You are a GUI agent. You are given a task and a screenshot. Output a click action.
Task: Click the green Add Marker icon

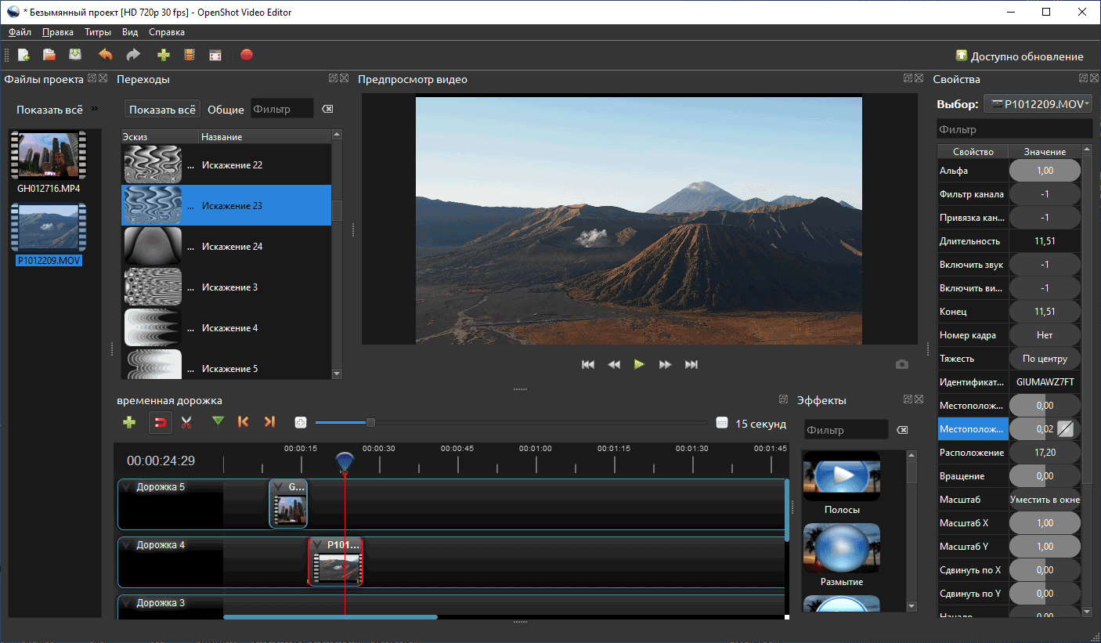coord(218,421)
